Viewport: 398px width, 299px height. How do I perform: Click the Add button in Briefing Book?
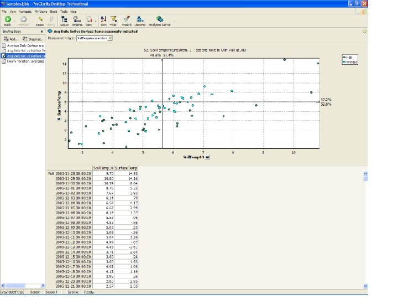[x=11, y=39]
